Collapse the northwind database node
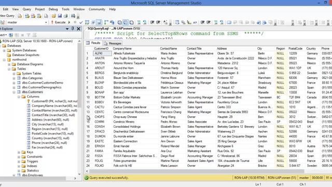332x187 pixels. tap(4, 60)
